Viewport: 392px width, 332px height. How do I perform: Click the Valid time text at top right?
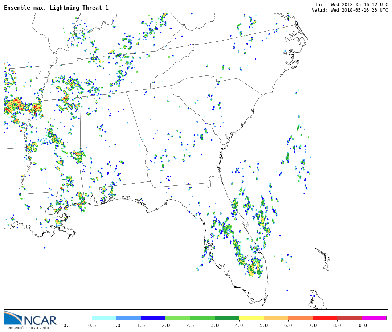(x=350, y=10)
